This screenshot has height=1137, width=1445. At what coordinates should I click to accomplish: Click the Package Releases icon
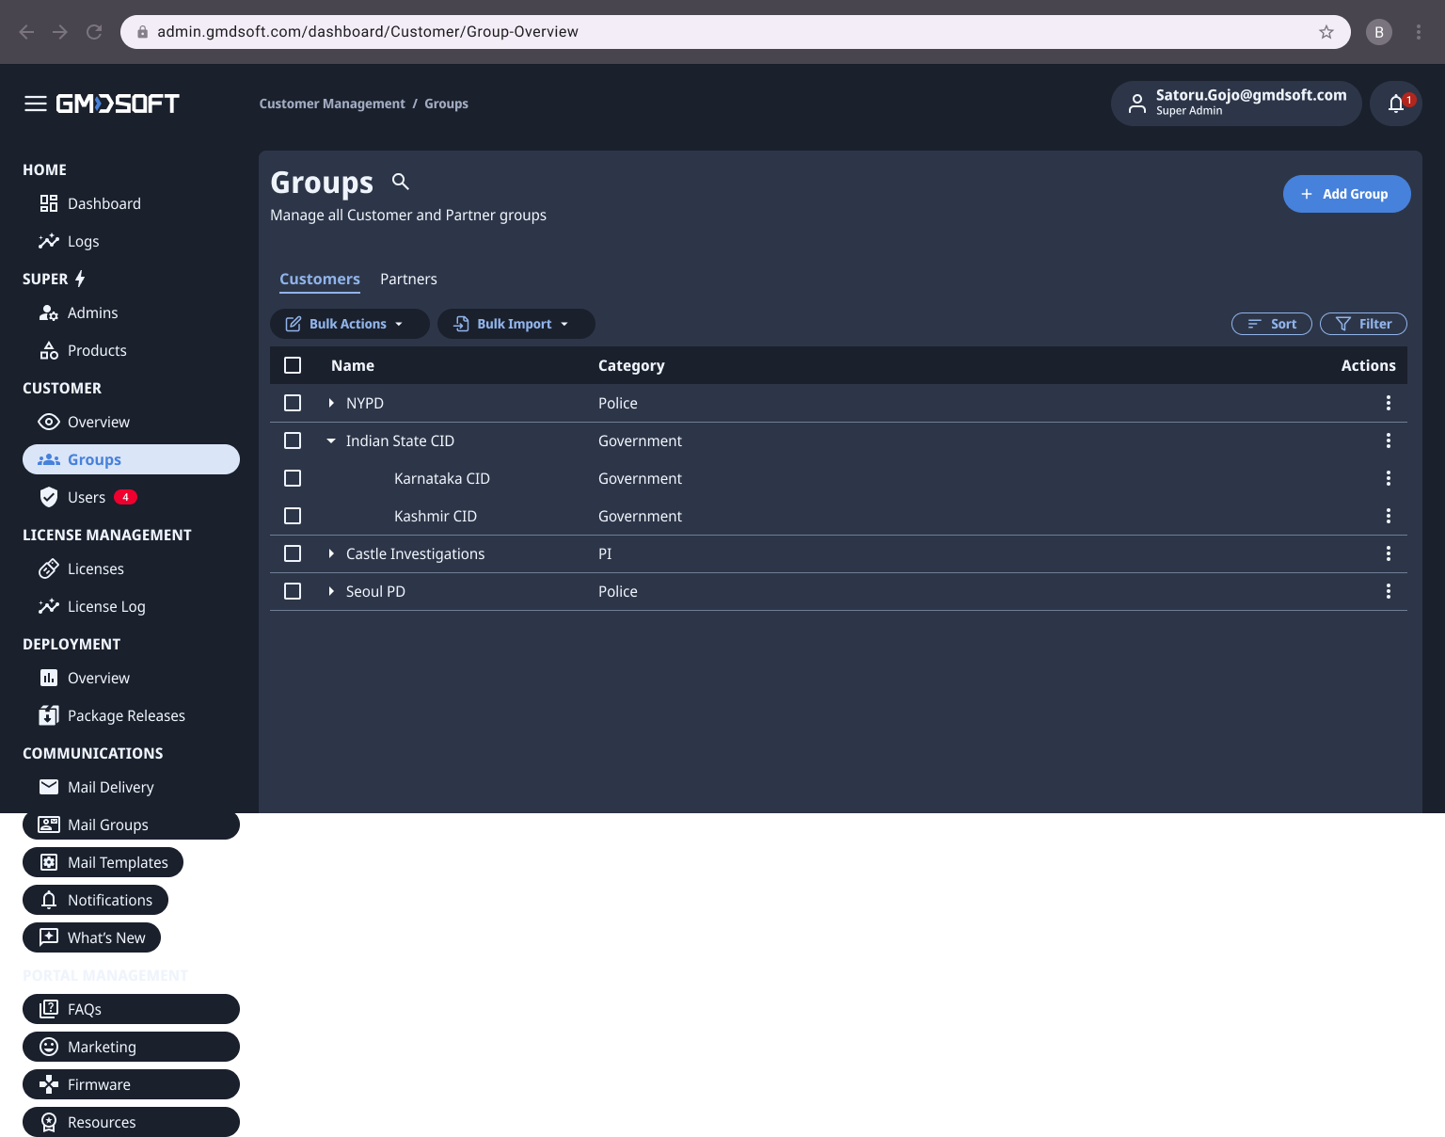click(x=49, y=715)
